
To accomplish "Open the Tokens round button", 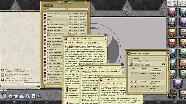I will pos(172,94).
